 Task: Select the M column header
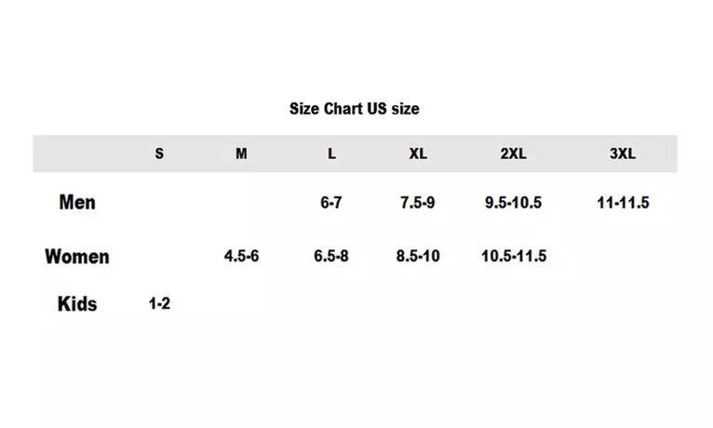[241, 154]
